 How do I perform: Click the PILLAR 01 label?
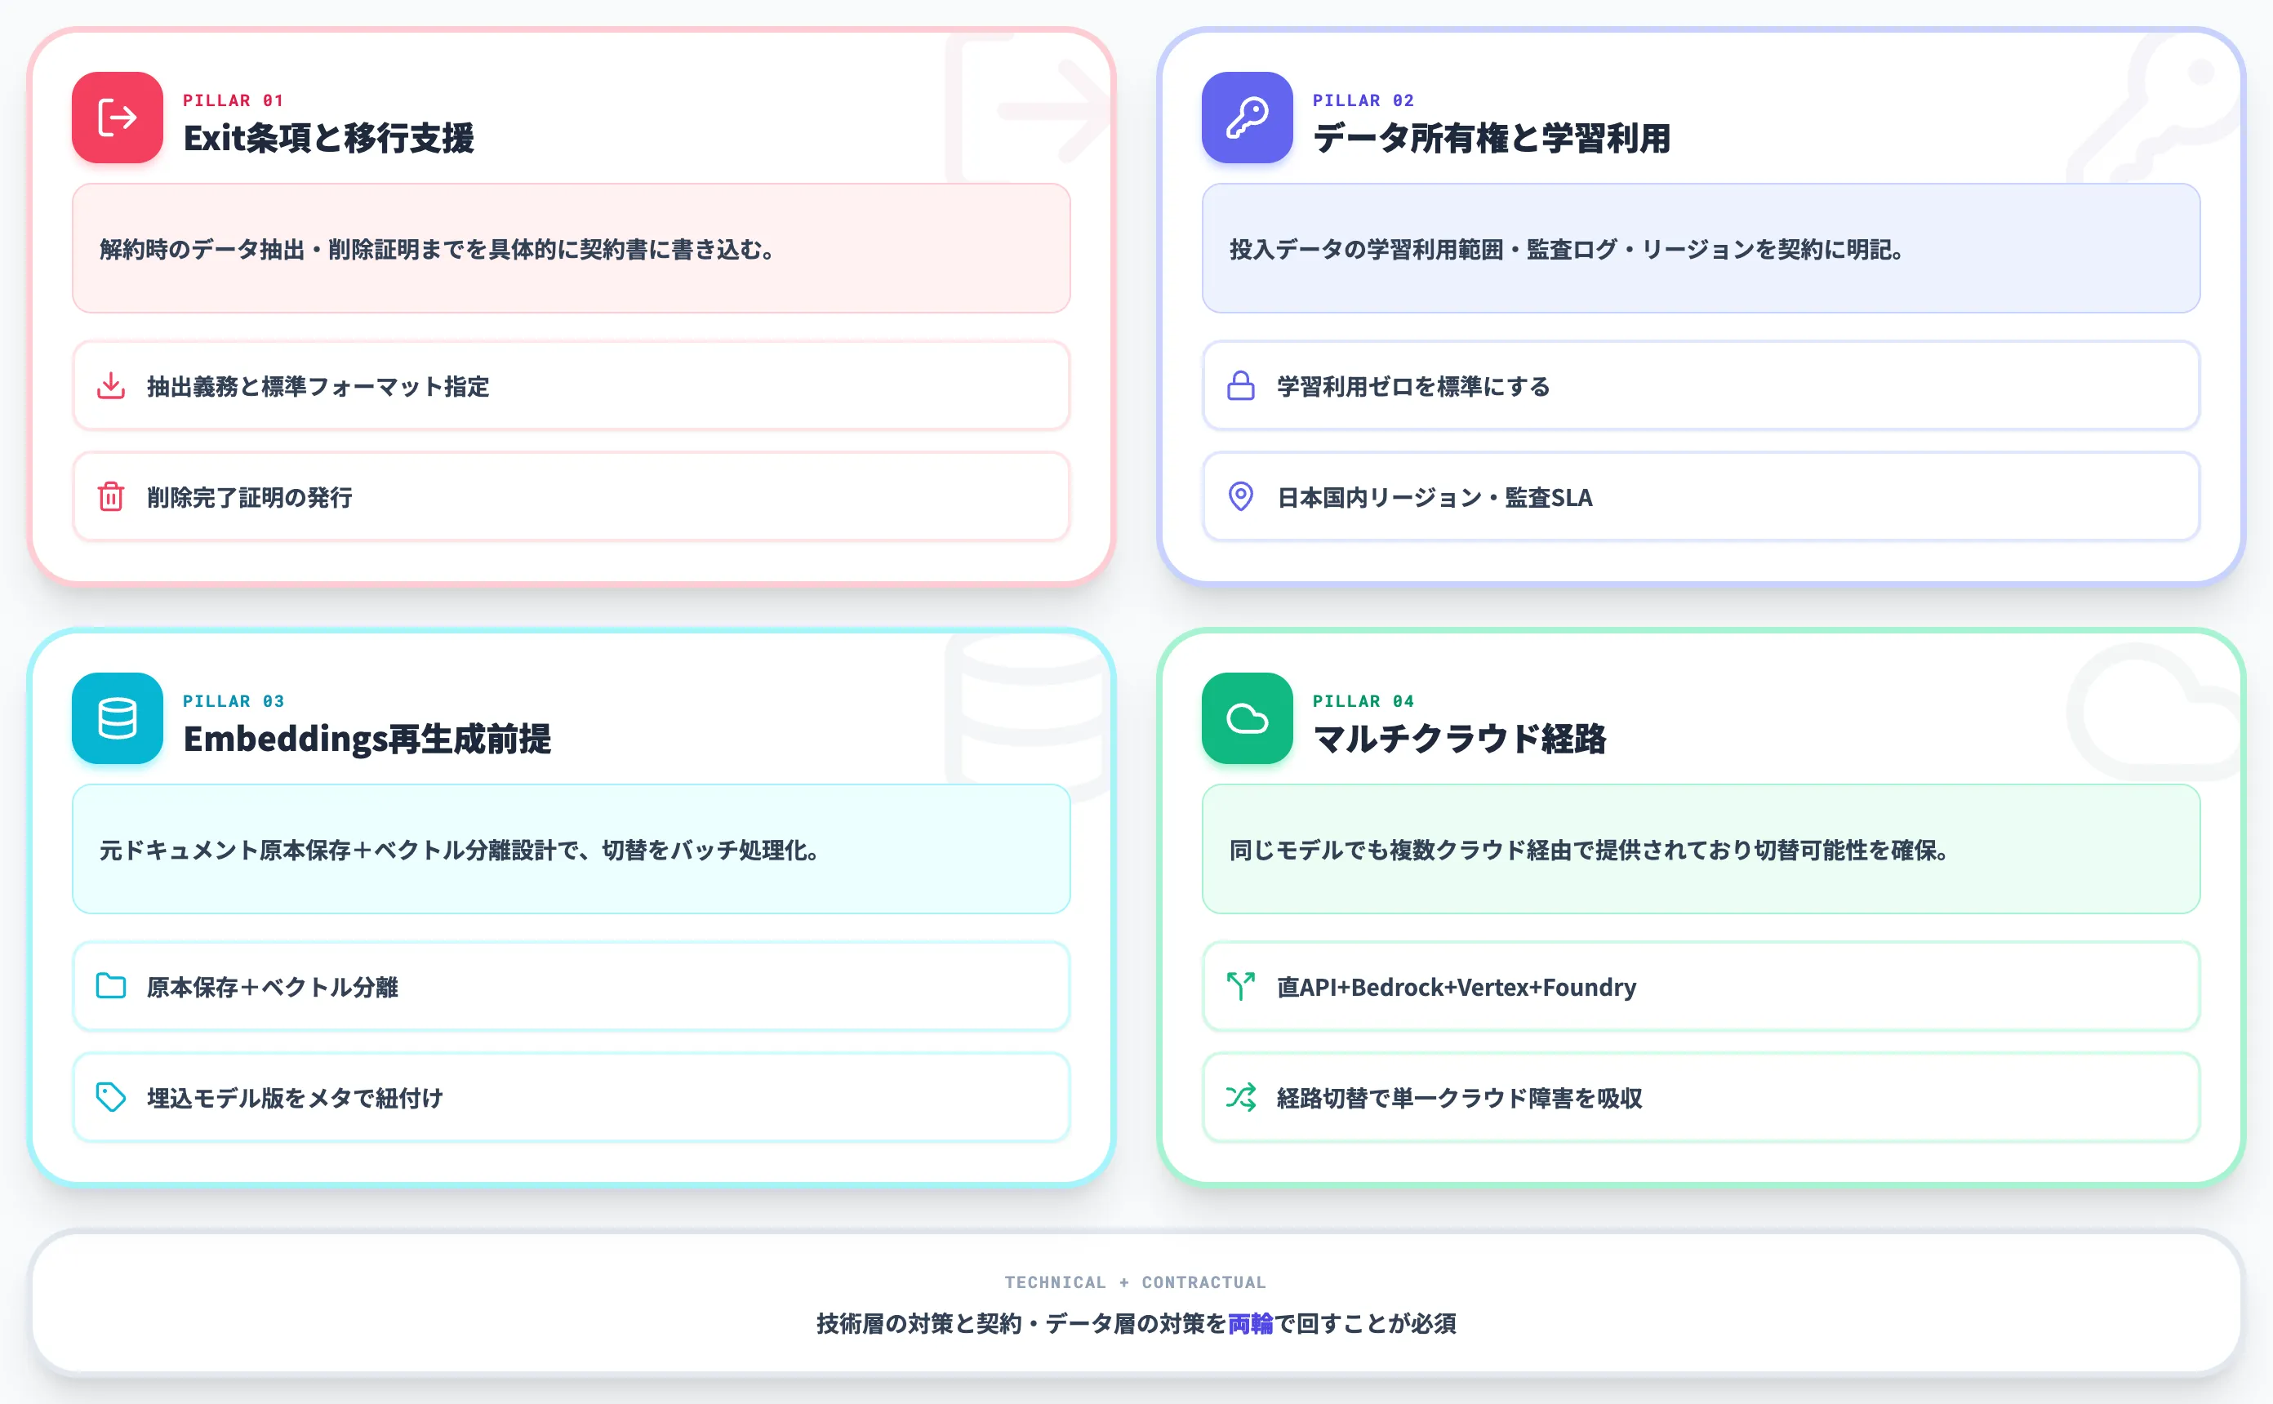click(233, 100)
